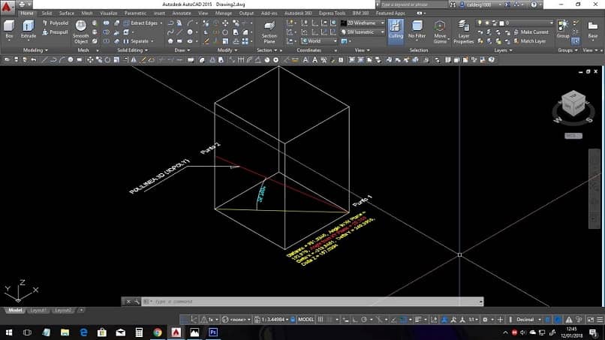Image resolution: width=605 pixels, height=340 pixels.
Task: Choose the Polysolid tool
Action: (55, 23)
